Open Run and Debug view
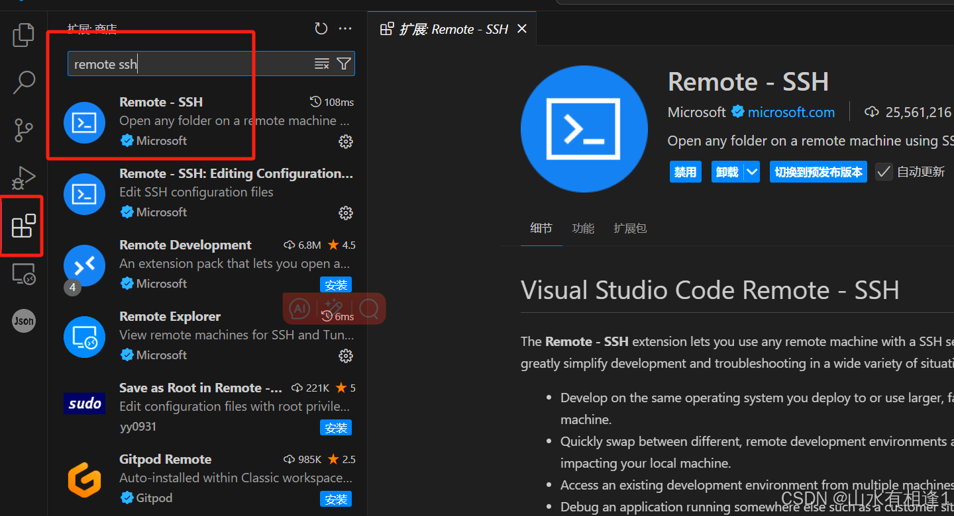 point(24,178)
